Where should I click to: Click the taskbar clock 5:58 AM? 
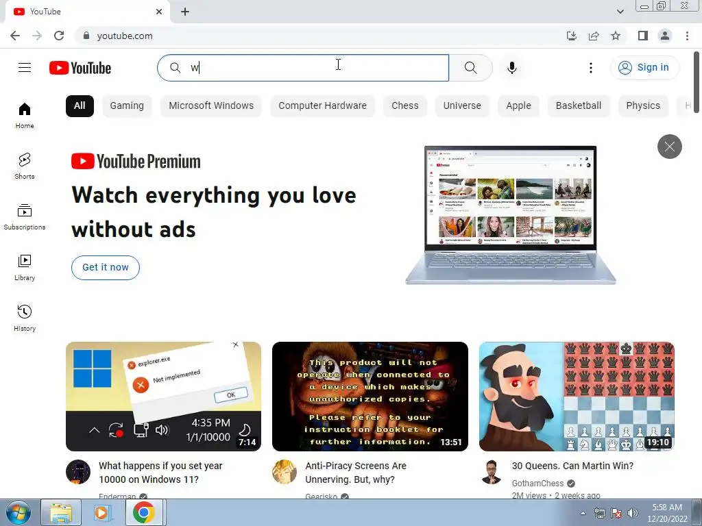coord(667,513)
